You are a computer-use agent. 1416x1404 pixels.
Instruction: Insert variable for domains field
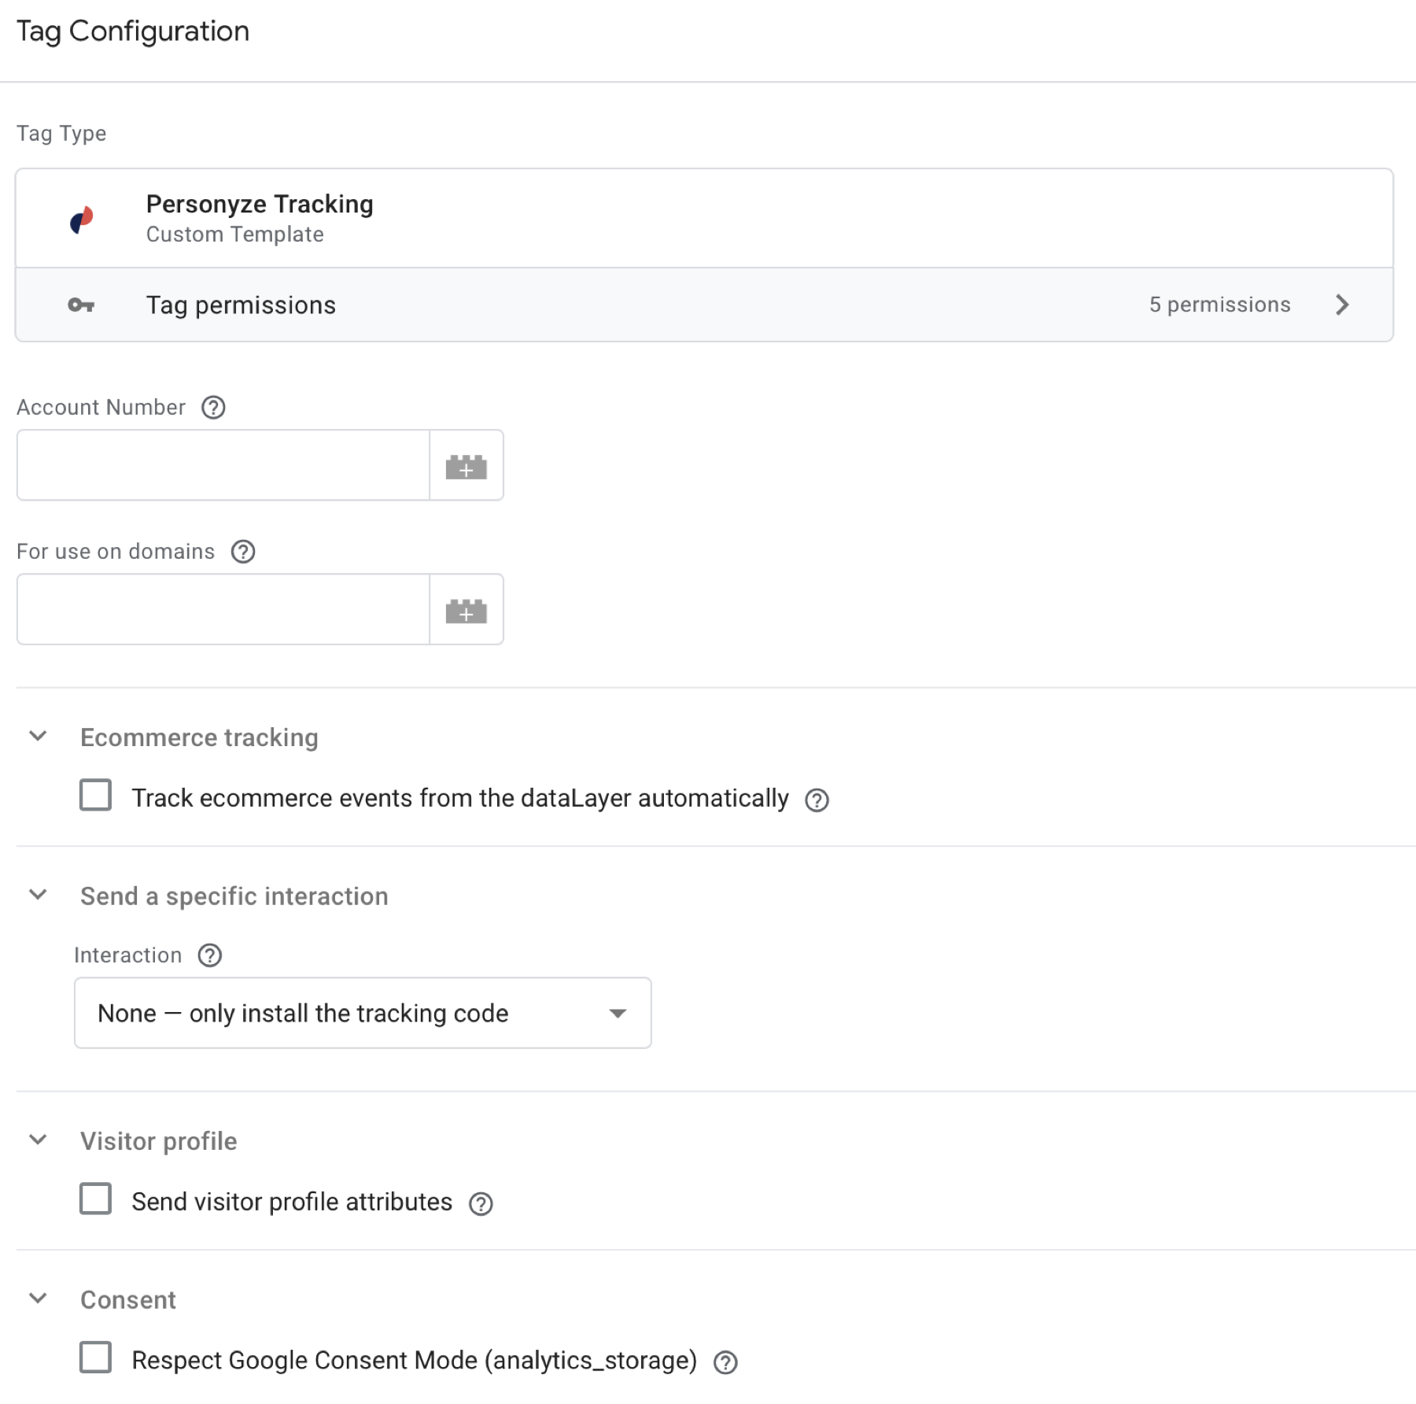point(466,609)
